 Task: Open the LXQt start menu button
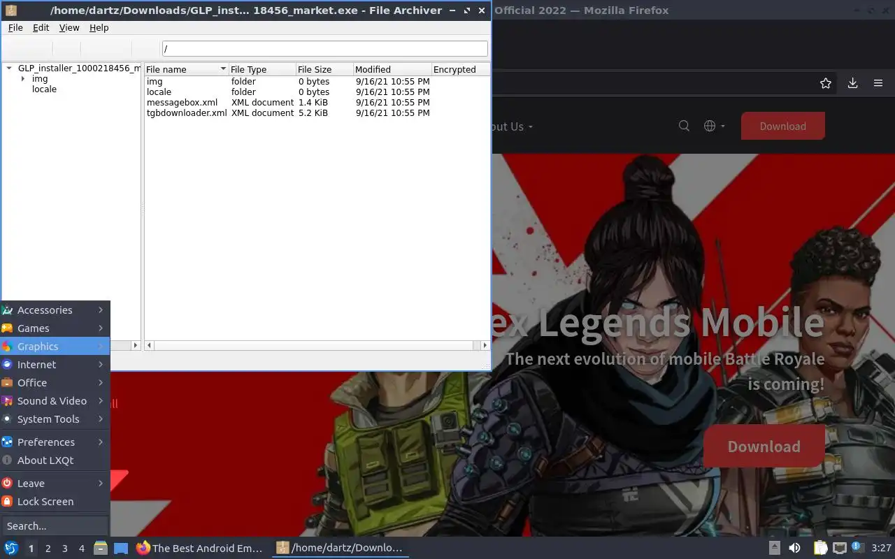pos(11,549)
